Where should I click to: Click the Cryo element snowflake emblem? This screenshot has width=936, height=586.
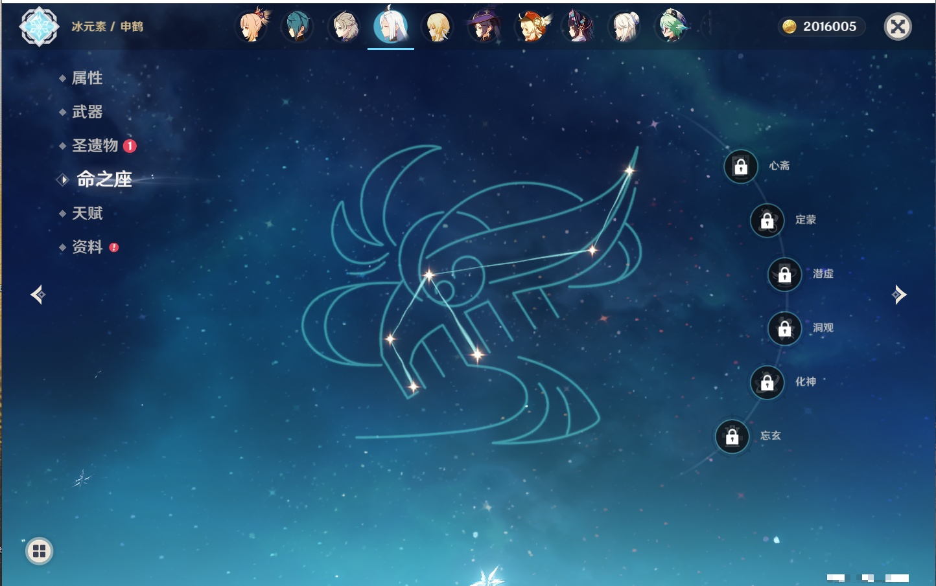coord(39,27)
